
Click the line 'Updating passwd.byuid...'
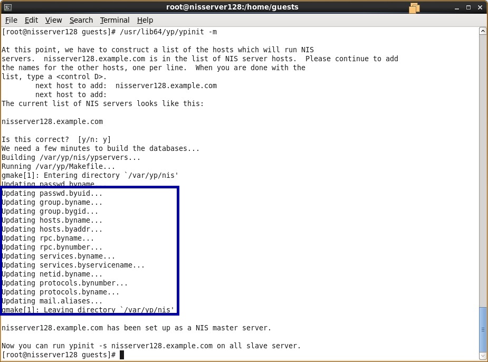[52, 193]
